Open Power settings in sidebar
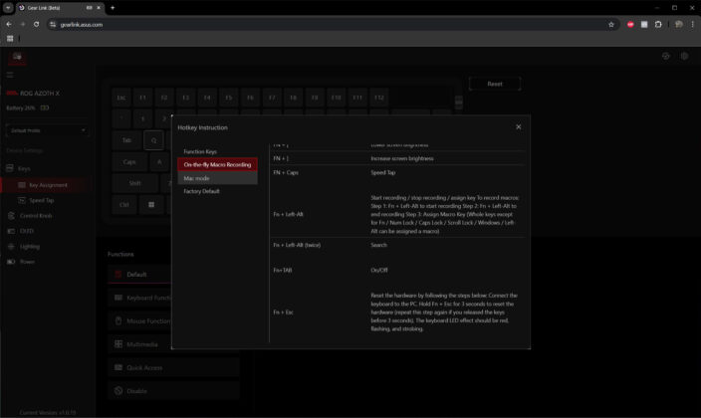701x418 pixels. (x=27, y=262)
